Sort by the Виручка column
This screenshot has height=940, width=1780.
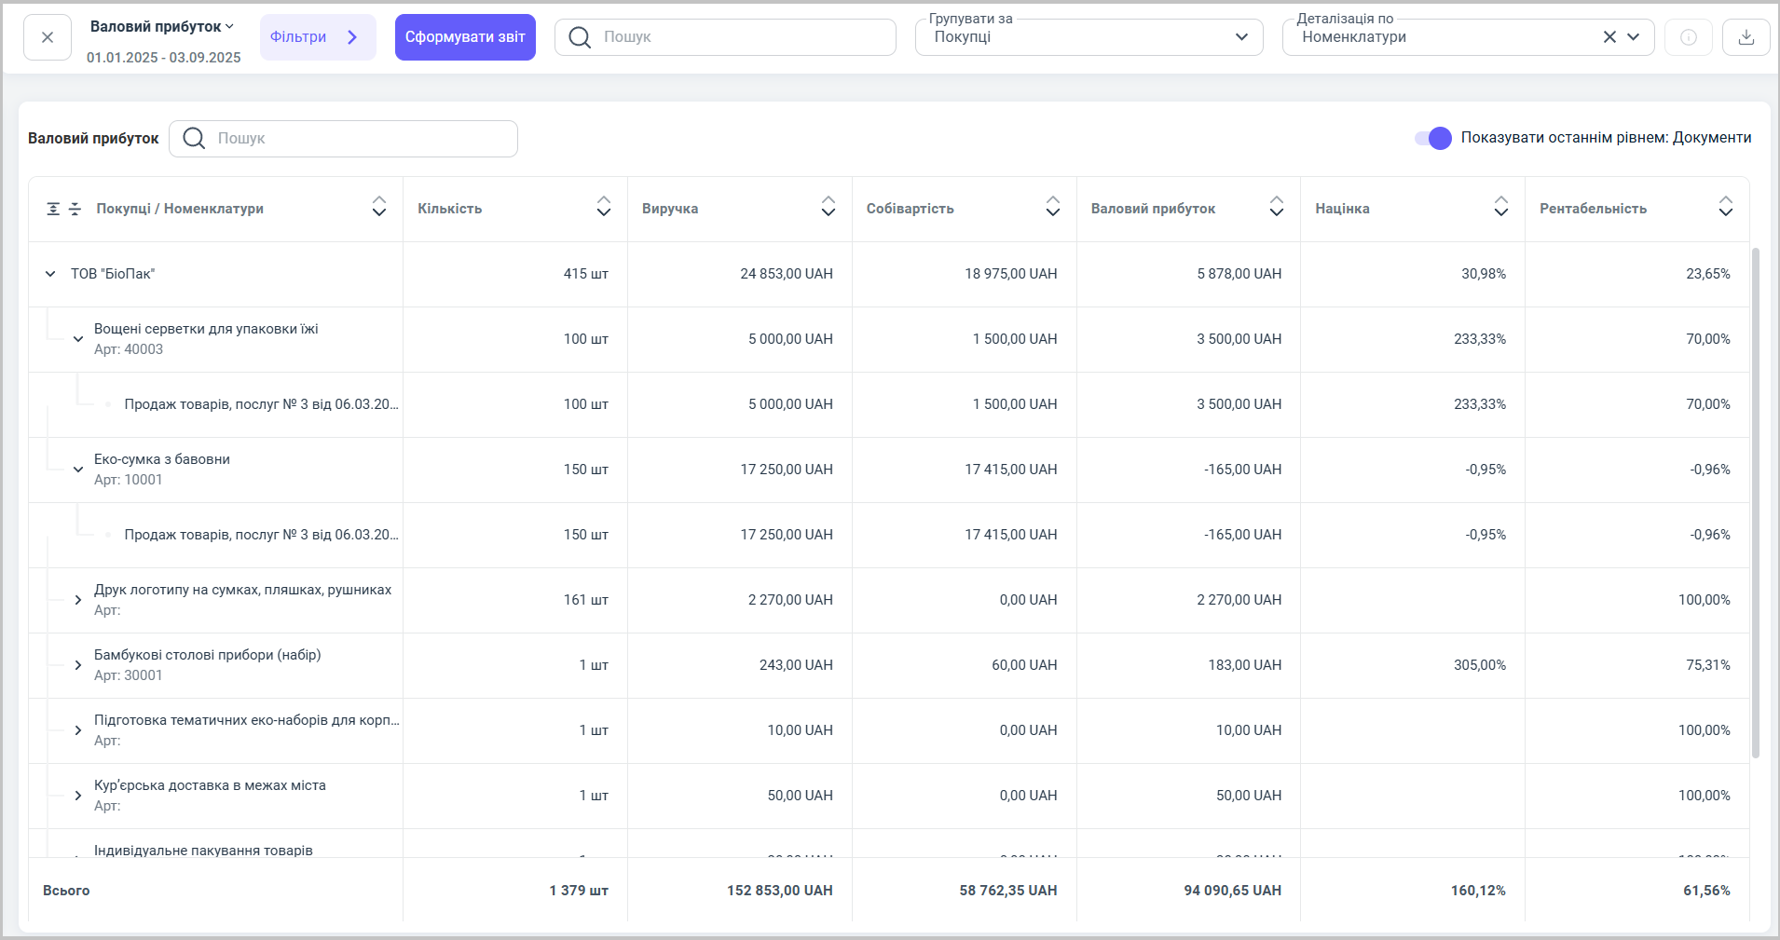tap(828, 207)
